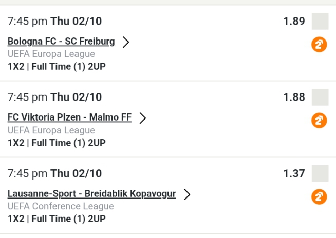336x238 pixels.
Task: Tick the checkbox beside the 1.88 odds
Action: click(x=320, y=97)
